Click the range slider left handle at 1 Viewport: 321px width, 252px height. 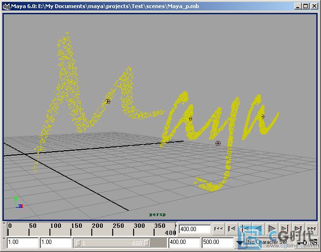point(78,243)
